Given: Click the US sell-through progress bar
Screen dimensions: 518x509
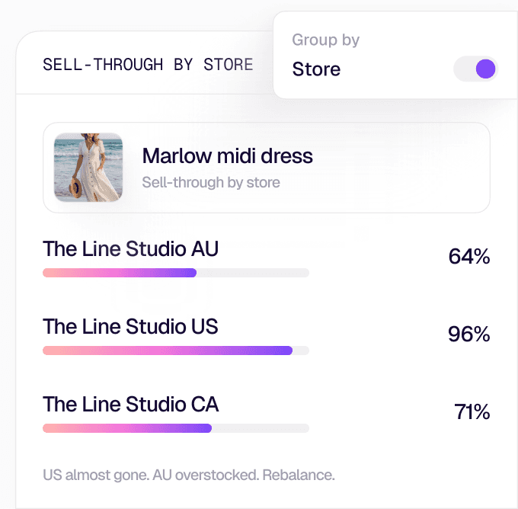Looking at the screenshot, I should click(x=176, y=351).
